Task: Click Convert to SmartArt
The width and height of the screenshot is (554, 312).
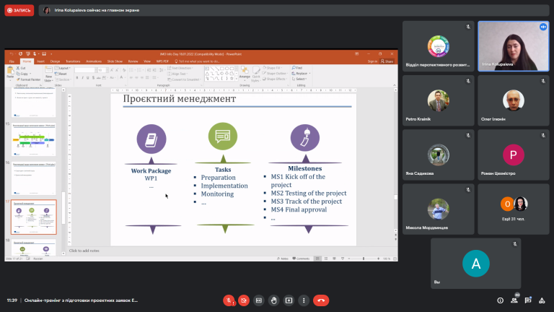Action: [x=184, y=79]
